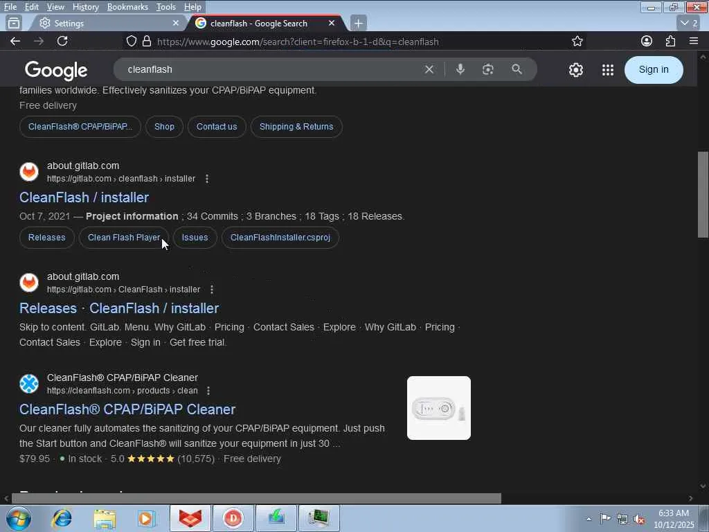
Task: Click the CleanFlash CPAP blue favicon
Action: tap(29, 384)
